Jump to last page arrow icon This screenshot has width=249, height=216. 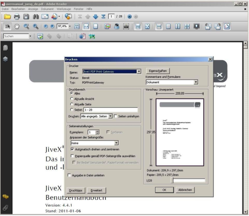point(103,17)
